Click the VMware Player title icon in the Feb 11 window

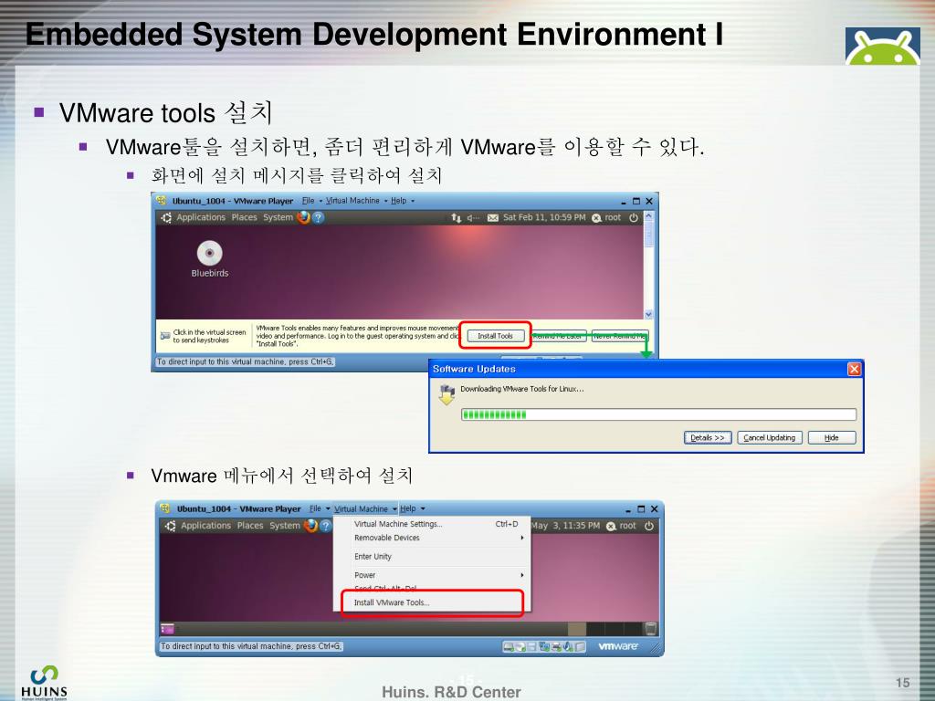162,200
